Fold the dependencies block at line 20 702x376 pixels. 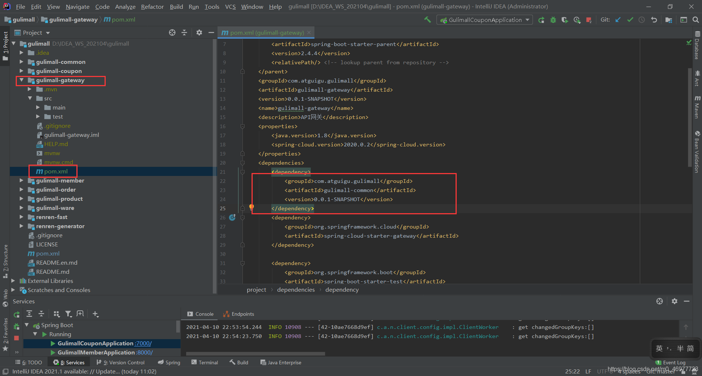coord(242,163)
